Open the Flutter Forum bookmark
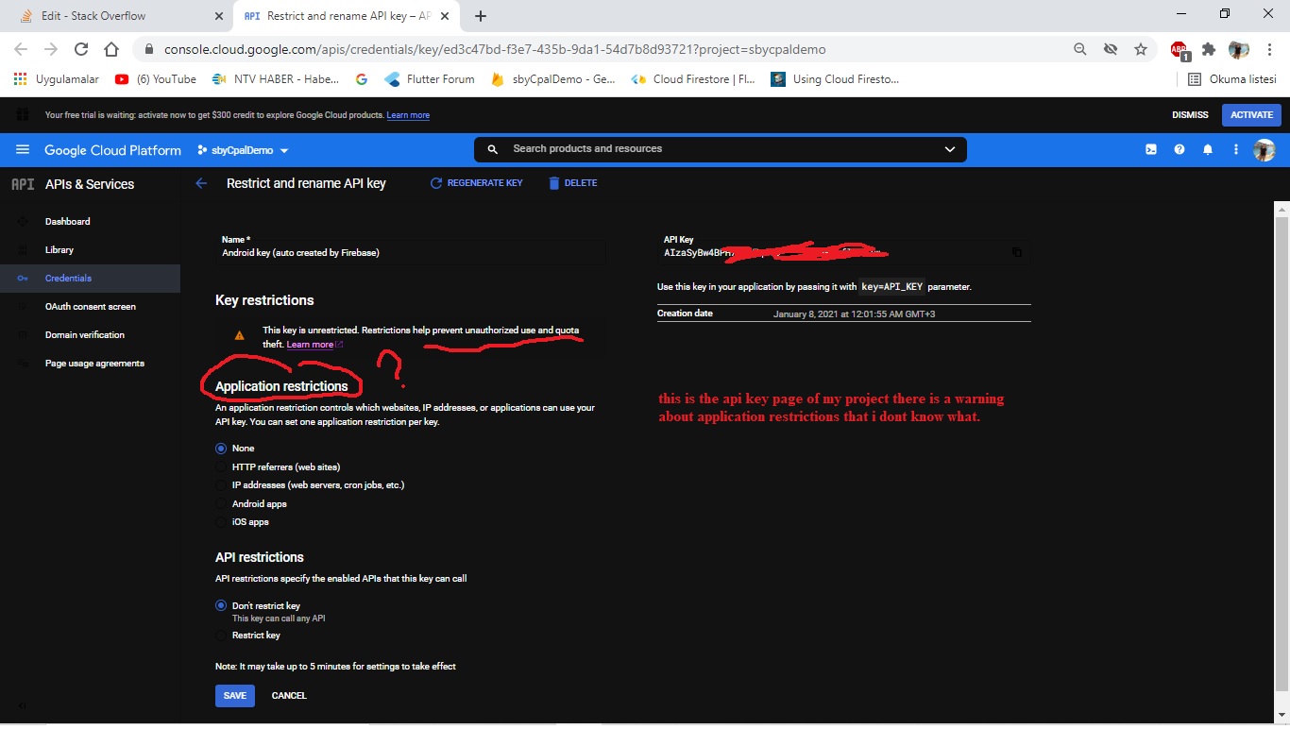The width and height of the screenshot is (1290, 729). pyautogui.click(x=431, y=79)
